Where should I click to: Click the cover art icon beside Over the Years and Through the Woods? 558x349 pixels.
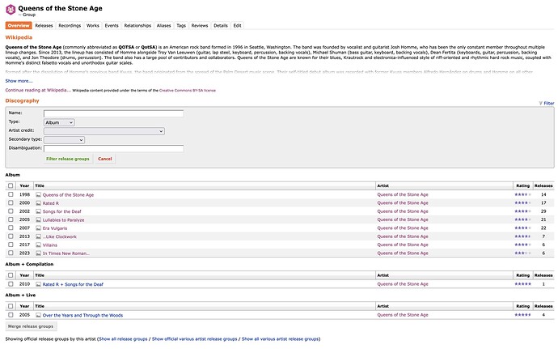point(39,315)
